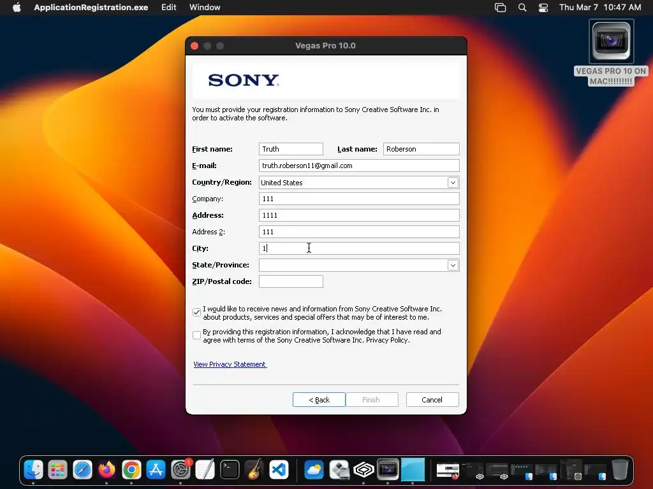
Task: Open Google Chrome from the dock
Action: coord(131,470)
